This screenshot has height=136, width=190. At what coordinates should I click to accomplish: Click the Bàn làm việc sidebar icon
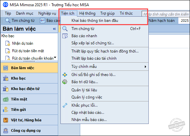(6, 68)
